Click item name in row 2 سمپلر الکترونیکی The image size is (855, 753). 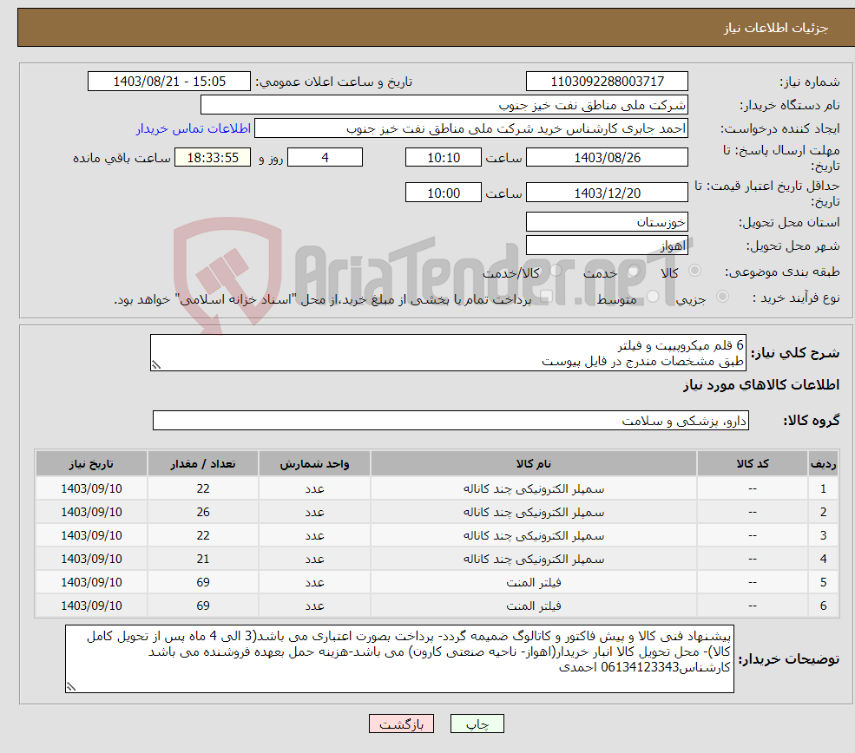pos(533,512)
